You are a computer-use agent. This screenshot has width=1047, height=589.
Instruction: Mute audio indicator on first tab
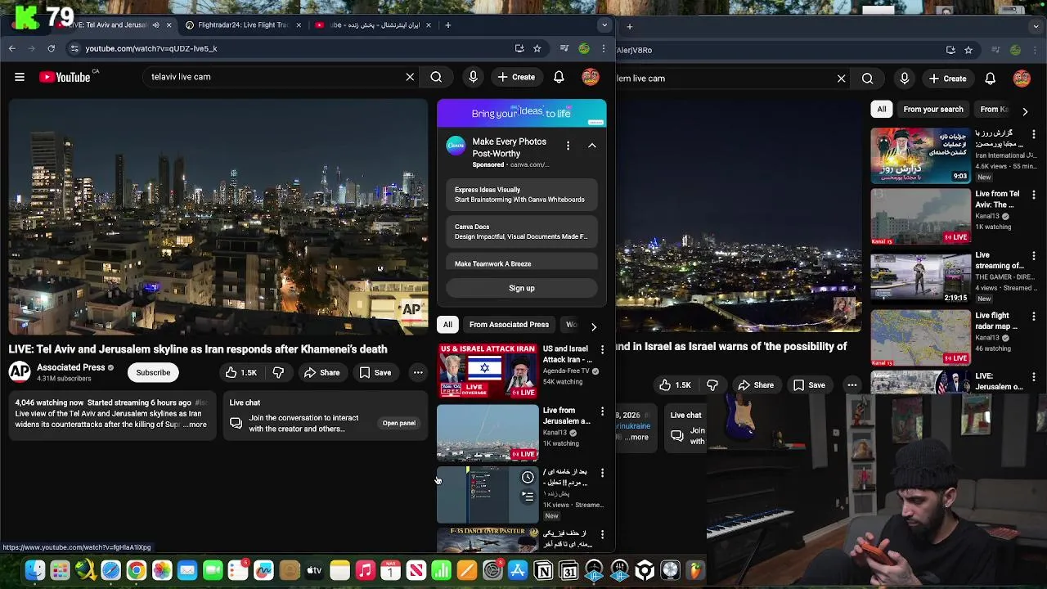155,25
